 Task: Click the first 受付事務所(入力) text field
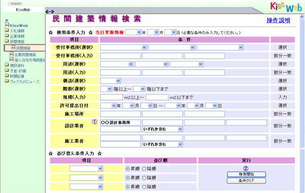[x=120, y=56]
